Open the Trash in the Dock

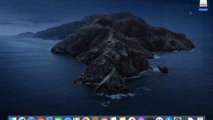[200, 119]
